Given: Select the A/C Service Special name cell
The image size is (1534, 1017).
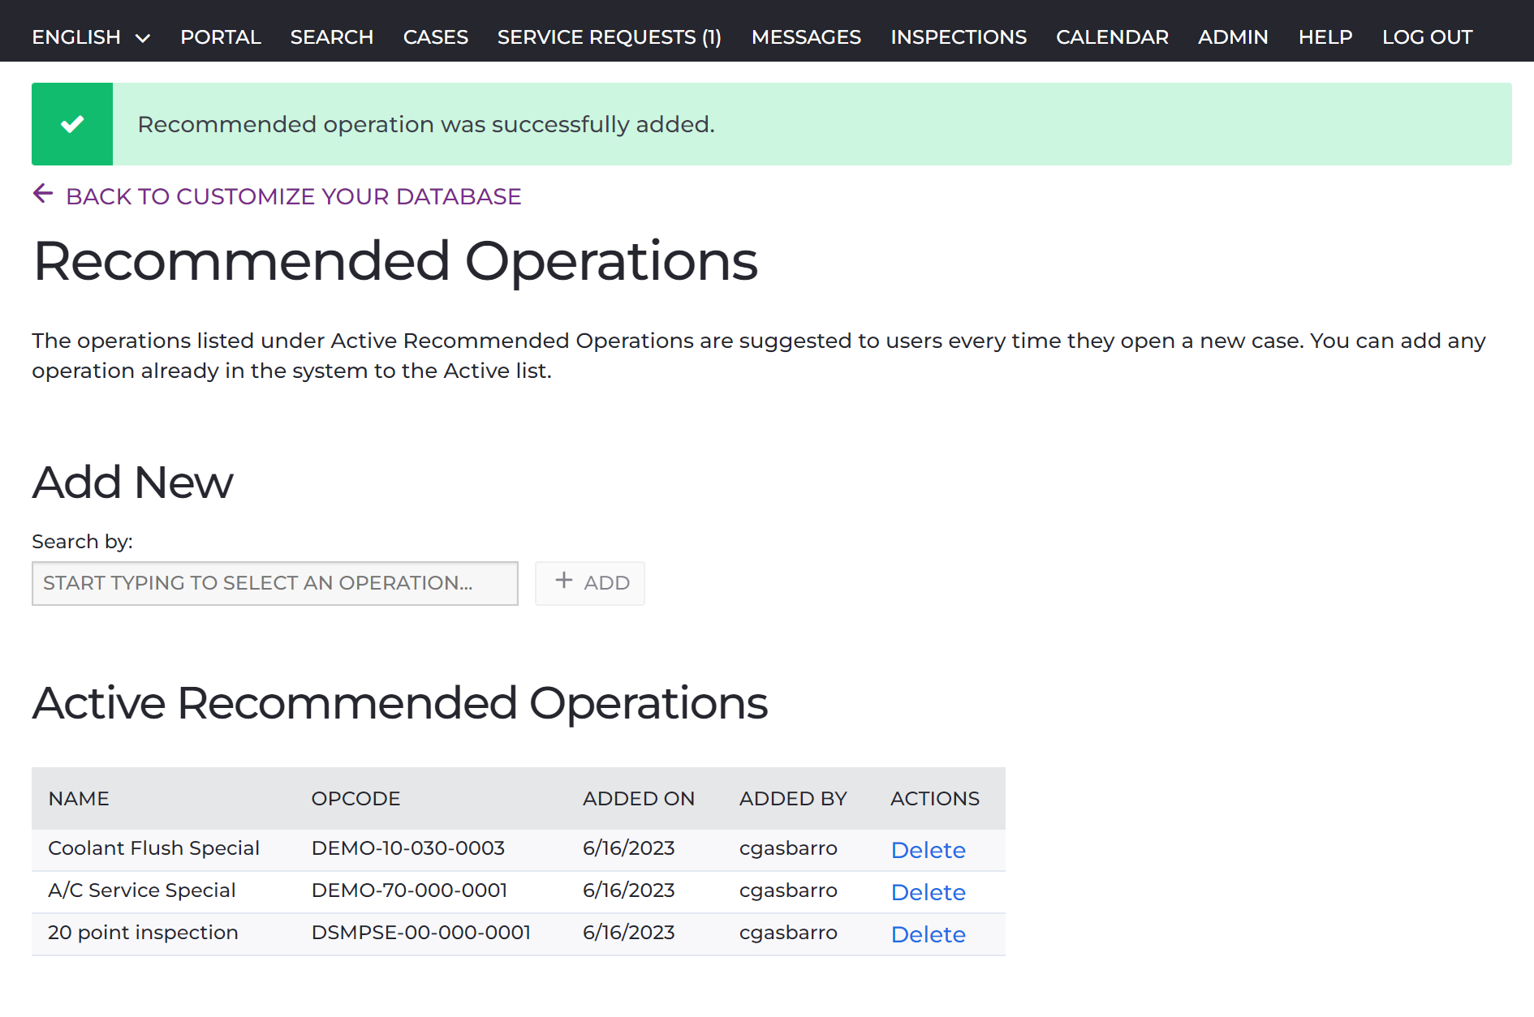Looking at the screenshot, I should tap(142, 890).
